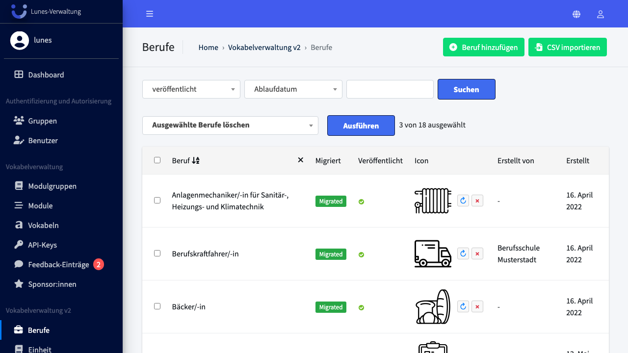This screenshot has height=353, width=628.
Task: Go to Benutzer in sidebar
Action: coord(43,140)
